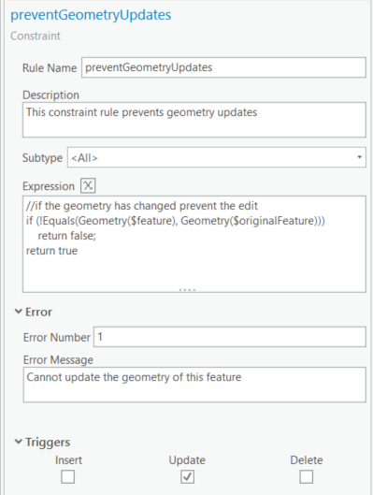The image size is (373, 495).
Task: Grab the Expression box resize grip dots
Action: pos(187,289)
